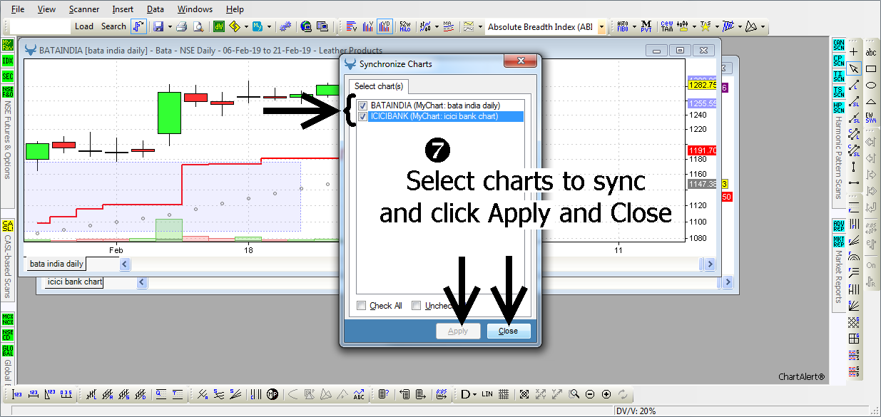This screenshot has height=417, width=881.
Task: Click the HP SCN harmonic scan icon
Action: coord(838,108)
